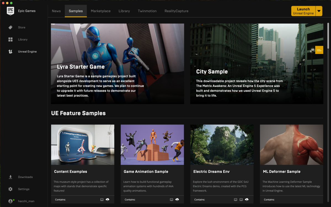331x207 pixels.
Task: Switch to the RealityCapture tab
Action: point(177,11)
